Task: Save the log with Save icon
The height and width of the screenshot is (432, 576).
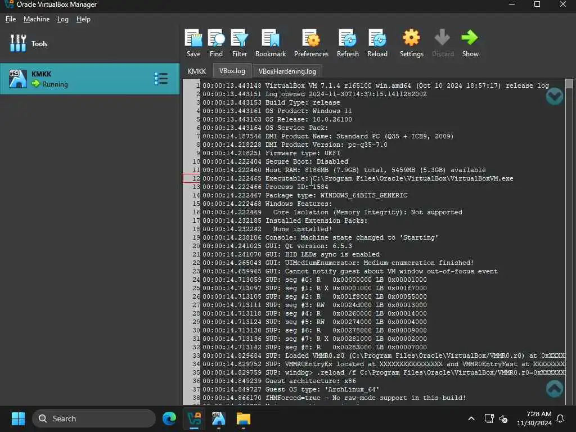Action: pyautogui.click(x=193, y=43)
